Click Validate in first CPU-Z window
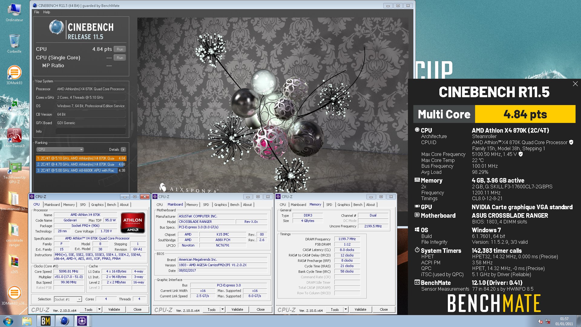 point(114,309)
